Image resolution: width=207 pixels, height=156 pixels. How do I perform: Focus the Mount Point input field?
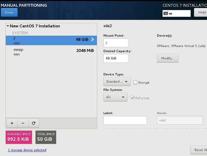116,43
